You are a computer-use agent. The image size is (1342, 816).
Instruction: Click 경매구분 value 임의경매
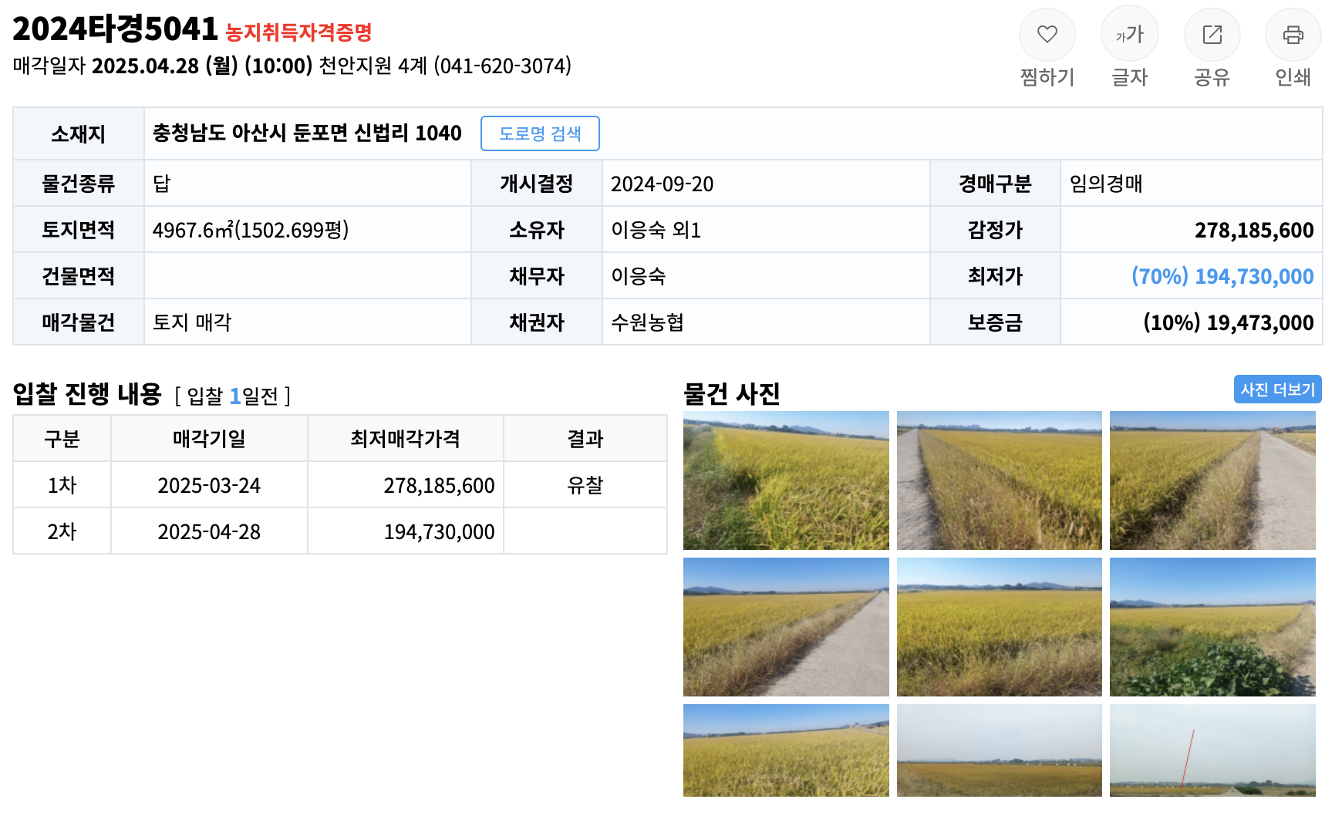[x=1105, y=184]
